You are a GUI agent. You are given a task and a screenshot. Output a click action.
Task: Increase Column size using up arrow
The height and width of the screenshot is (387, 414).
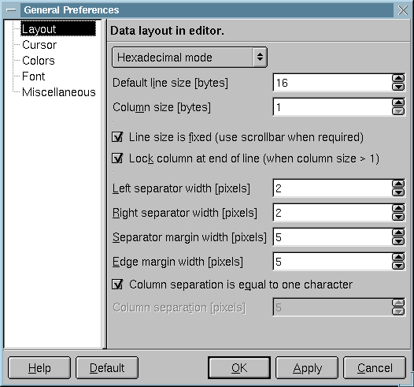click(398, 102)
